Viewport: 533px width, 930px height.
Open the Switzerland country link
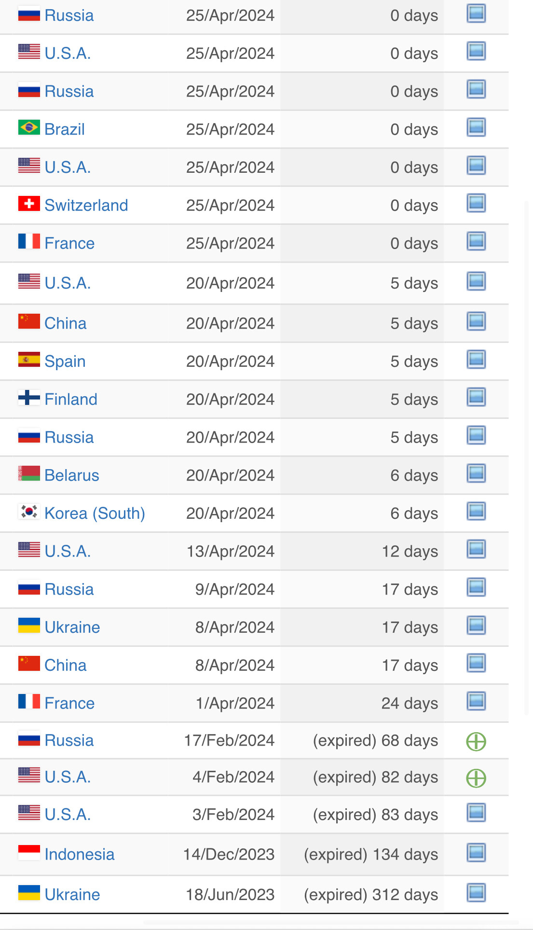pos(86,205)
